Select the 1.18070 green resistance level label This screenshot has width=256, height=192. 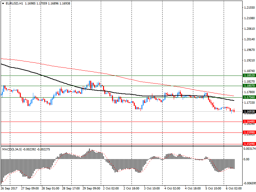[x=249, y=86]
